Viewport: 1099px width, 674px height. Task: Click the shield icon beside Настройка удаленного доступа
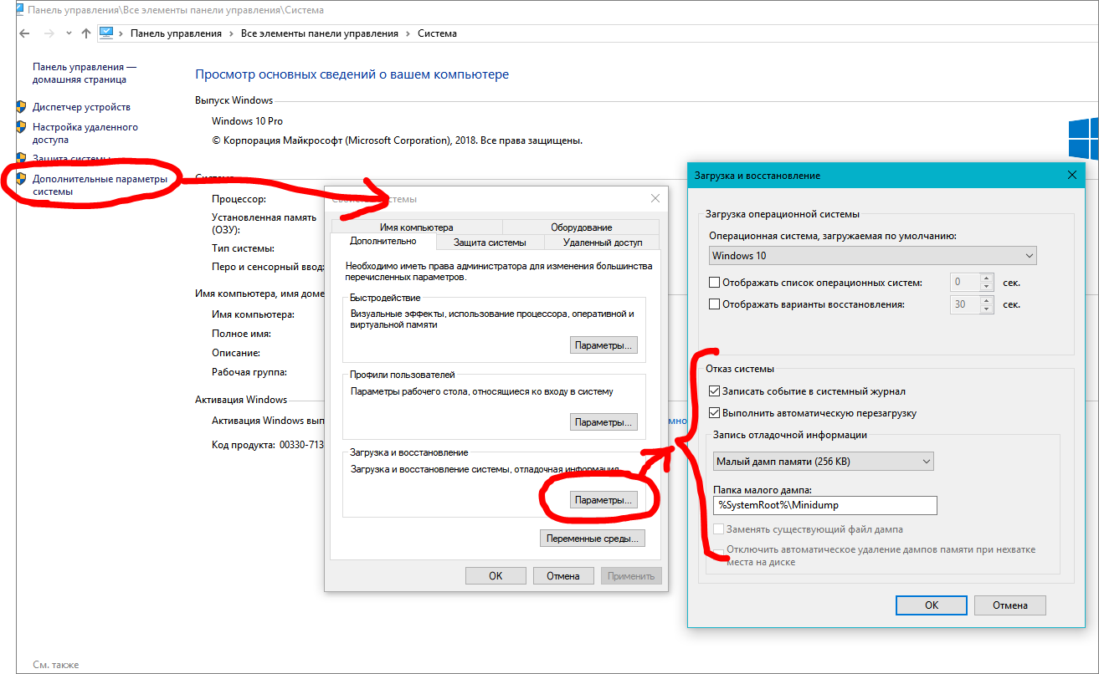pos(21,127)
